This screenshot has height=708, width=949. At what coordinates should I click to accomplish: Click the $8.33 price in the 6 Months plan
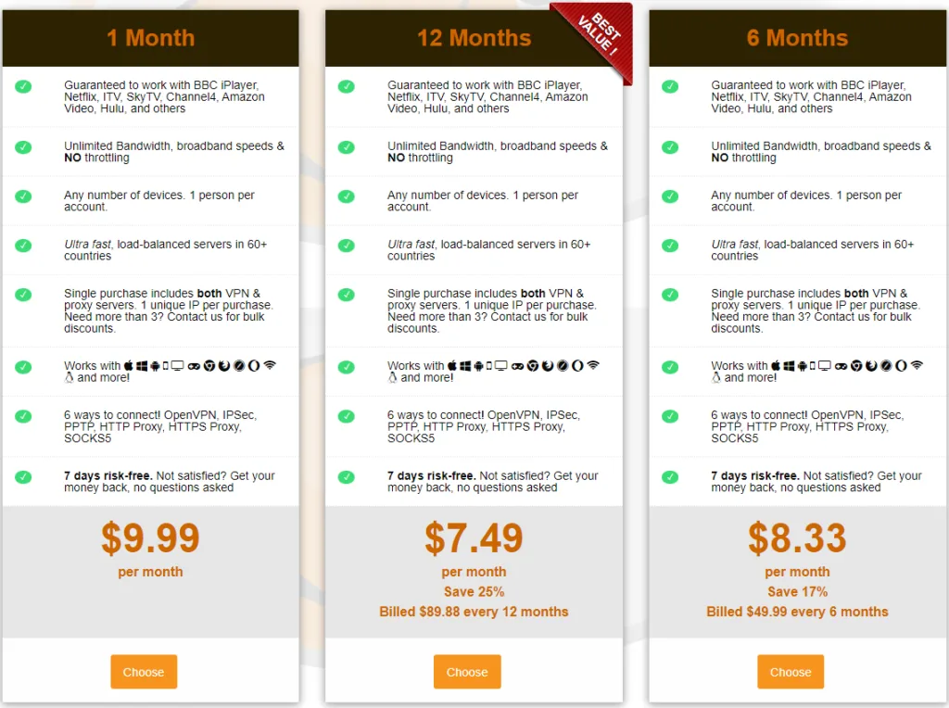797,538
